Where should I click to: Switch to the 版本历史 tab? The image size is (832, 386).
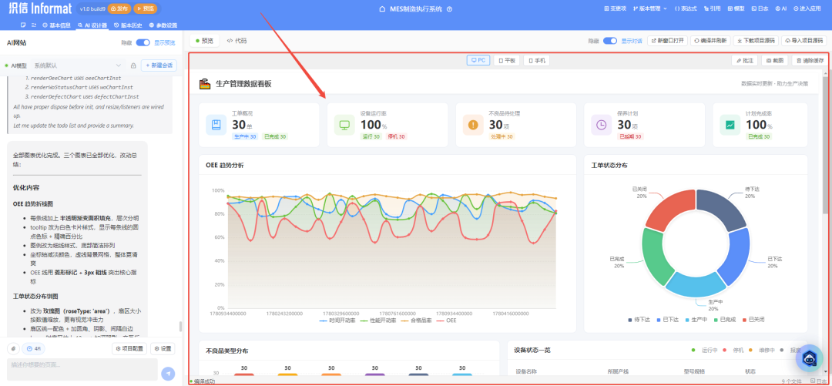(x=128, y=25)
